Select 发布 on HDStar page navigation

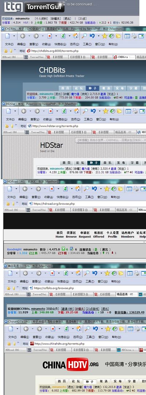121,163
